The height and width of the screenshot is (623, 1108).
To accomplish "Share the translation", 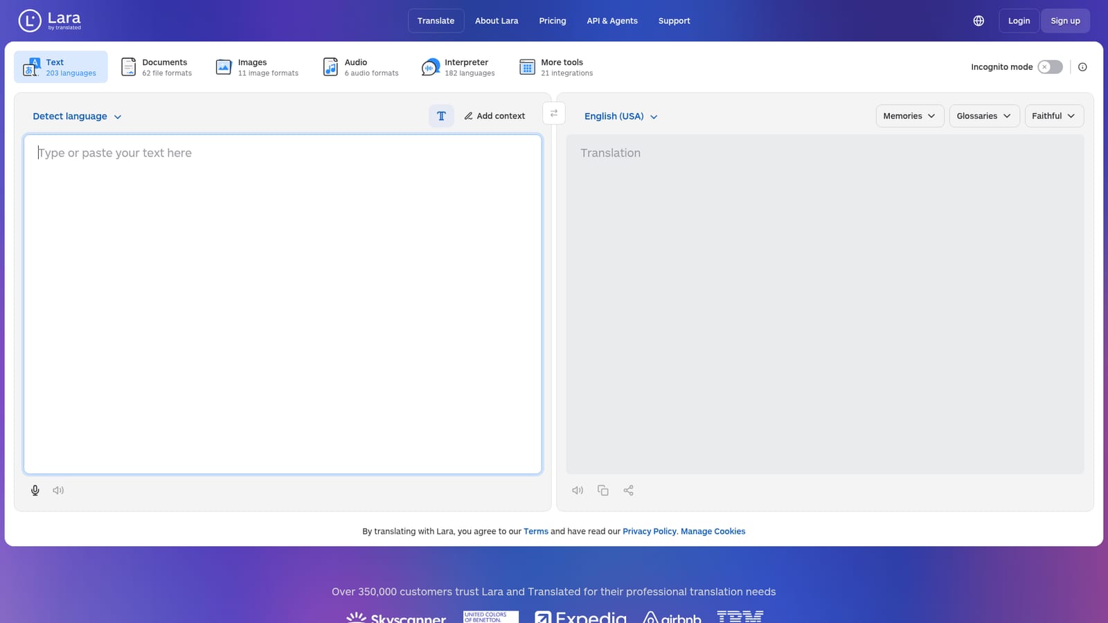I will click(628, 490).
